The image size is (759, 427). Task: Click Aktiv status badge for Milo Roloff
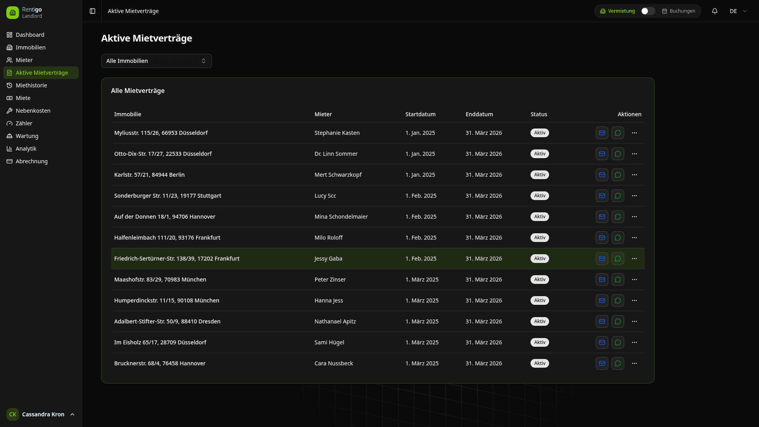point(540,238)
